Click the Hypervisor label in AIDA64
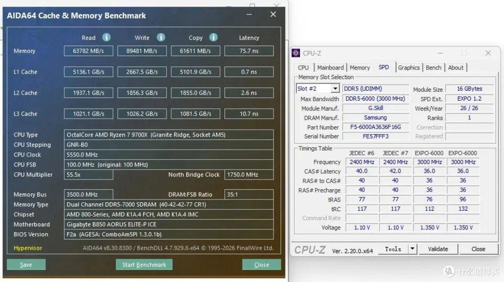This screenshot has width=504, height=282. click(28, 248)
